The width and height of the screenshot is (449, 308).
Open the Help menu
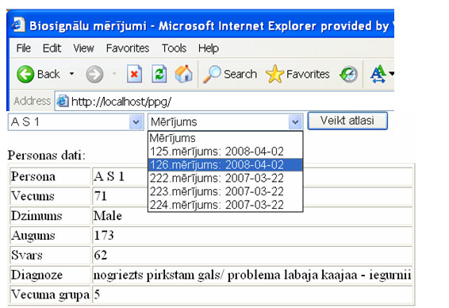point(209,48)
